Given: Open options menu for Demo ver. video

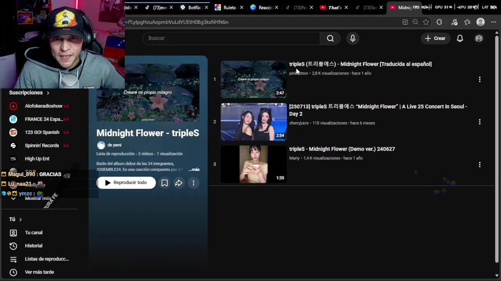Looking at the screenshot, I should 479,164.
